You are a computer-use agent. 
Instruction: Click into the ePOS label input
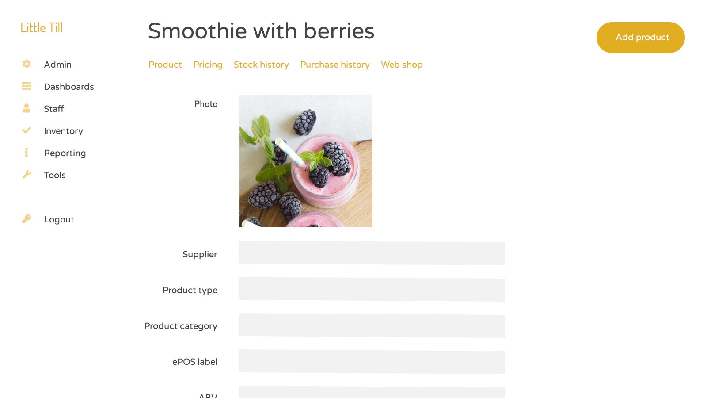pyautogui.click(x=372, y=362)
